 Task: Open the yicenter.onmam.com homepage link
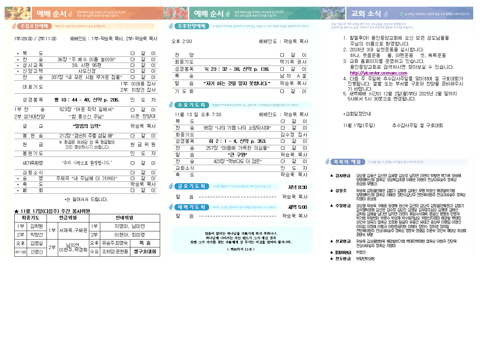[x=378, y=73]
